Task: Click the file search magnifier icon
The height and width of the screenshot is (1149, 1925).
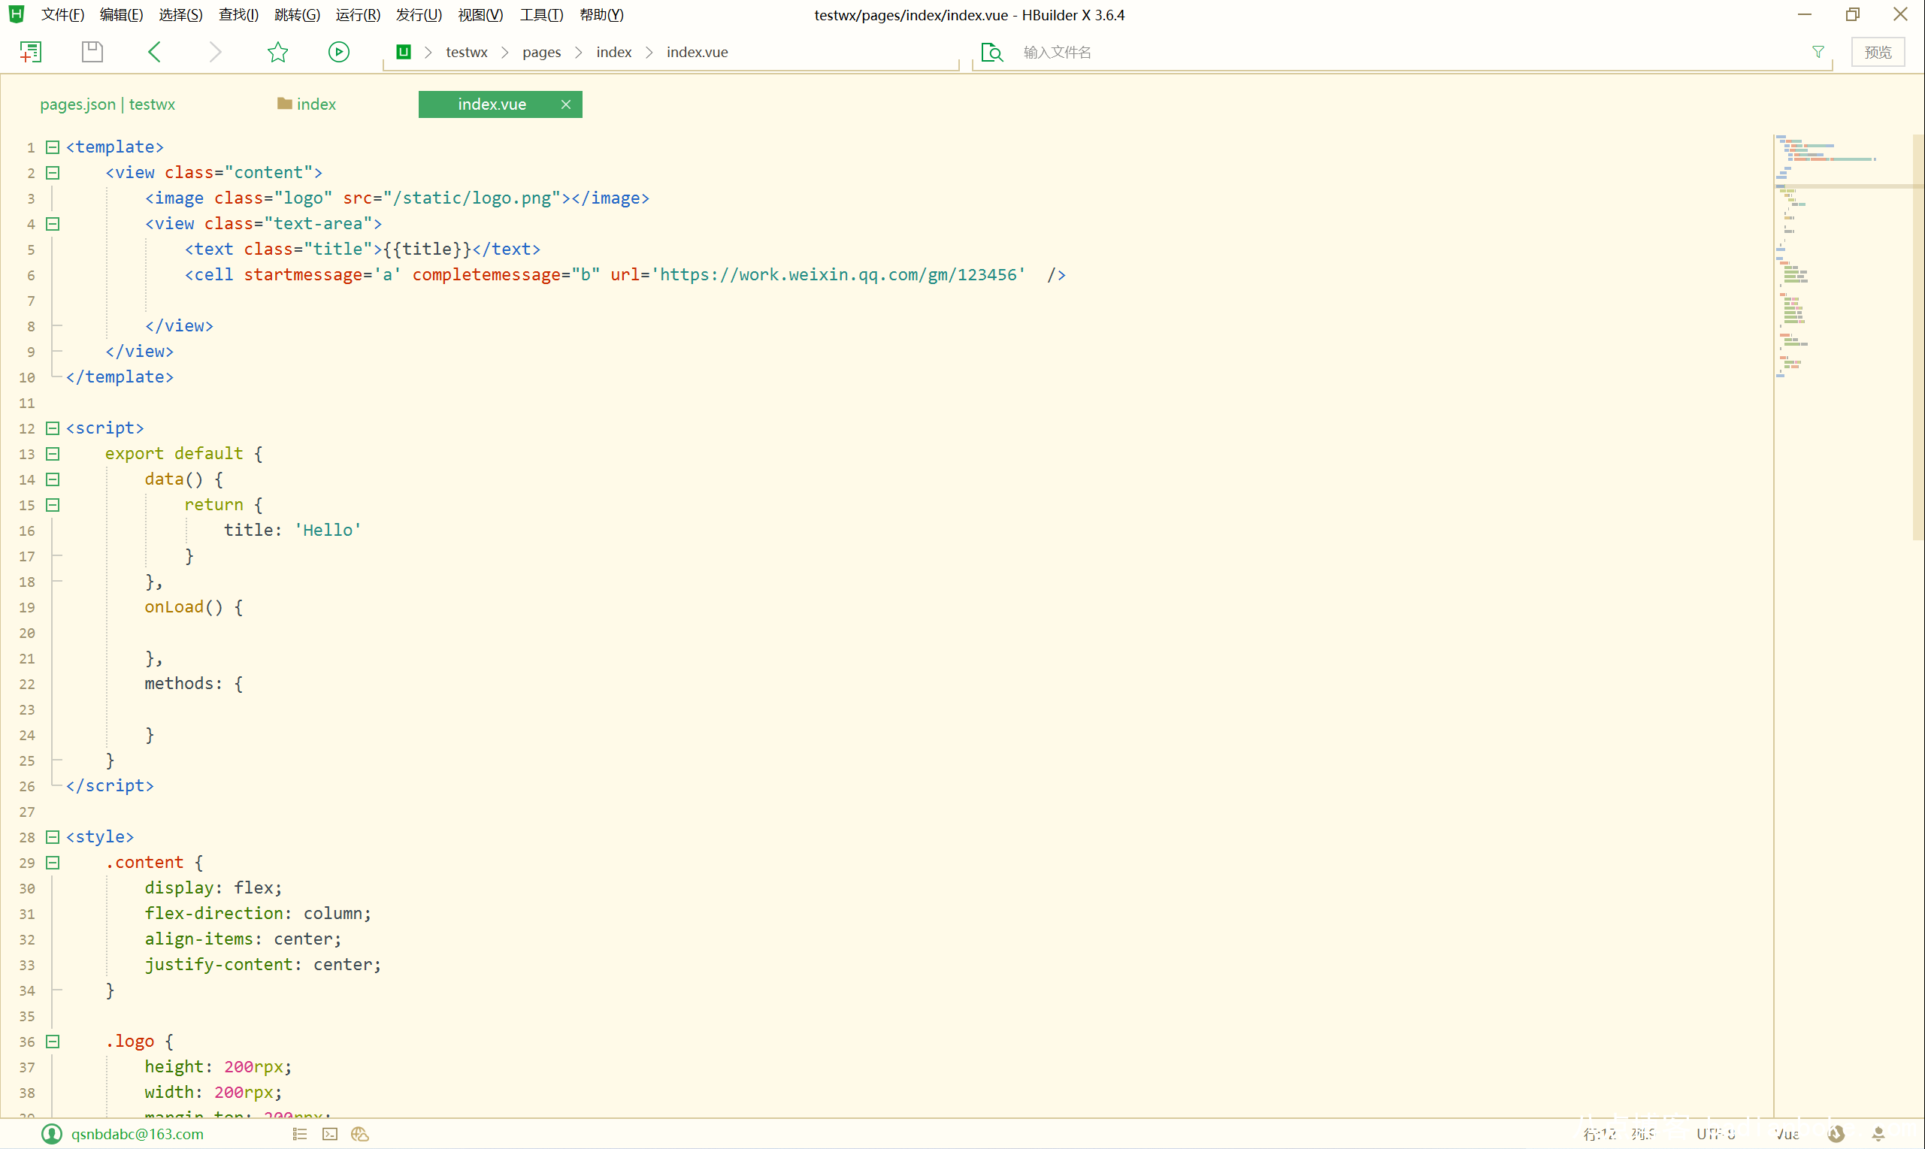Action: tap(992, 52)
